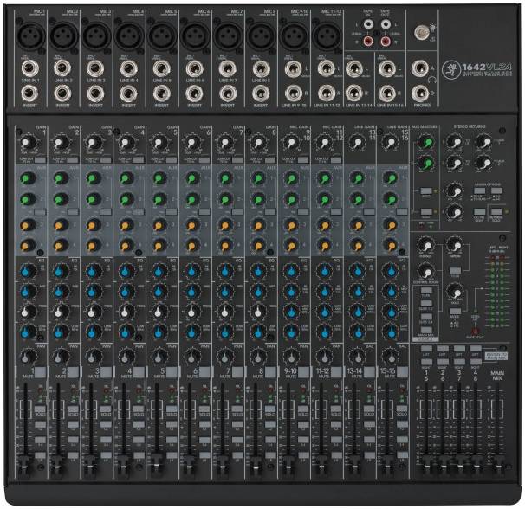Click the channel 5 white Freq knob
525x509 pixels.
point(159,312)
